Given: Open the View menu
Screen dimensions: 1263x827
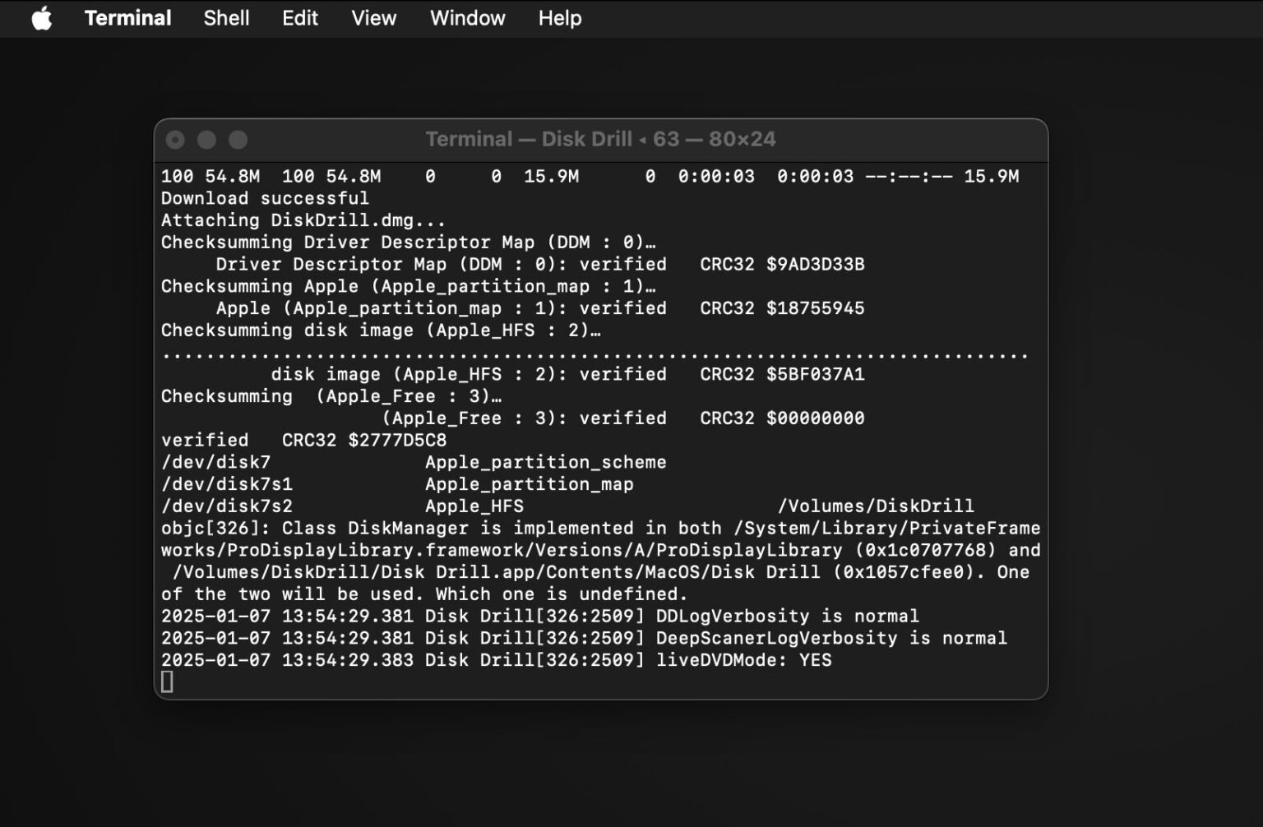Looking at the screenshot, I should (x=372, y=18).
